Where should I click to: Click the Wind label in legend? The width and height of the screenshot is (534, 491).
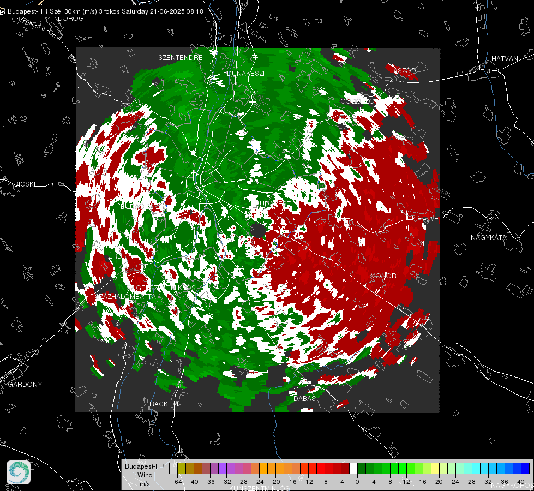[145, 475]
